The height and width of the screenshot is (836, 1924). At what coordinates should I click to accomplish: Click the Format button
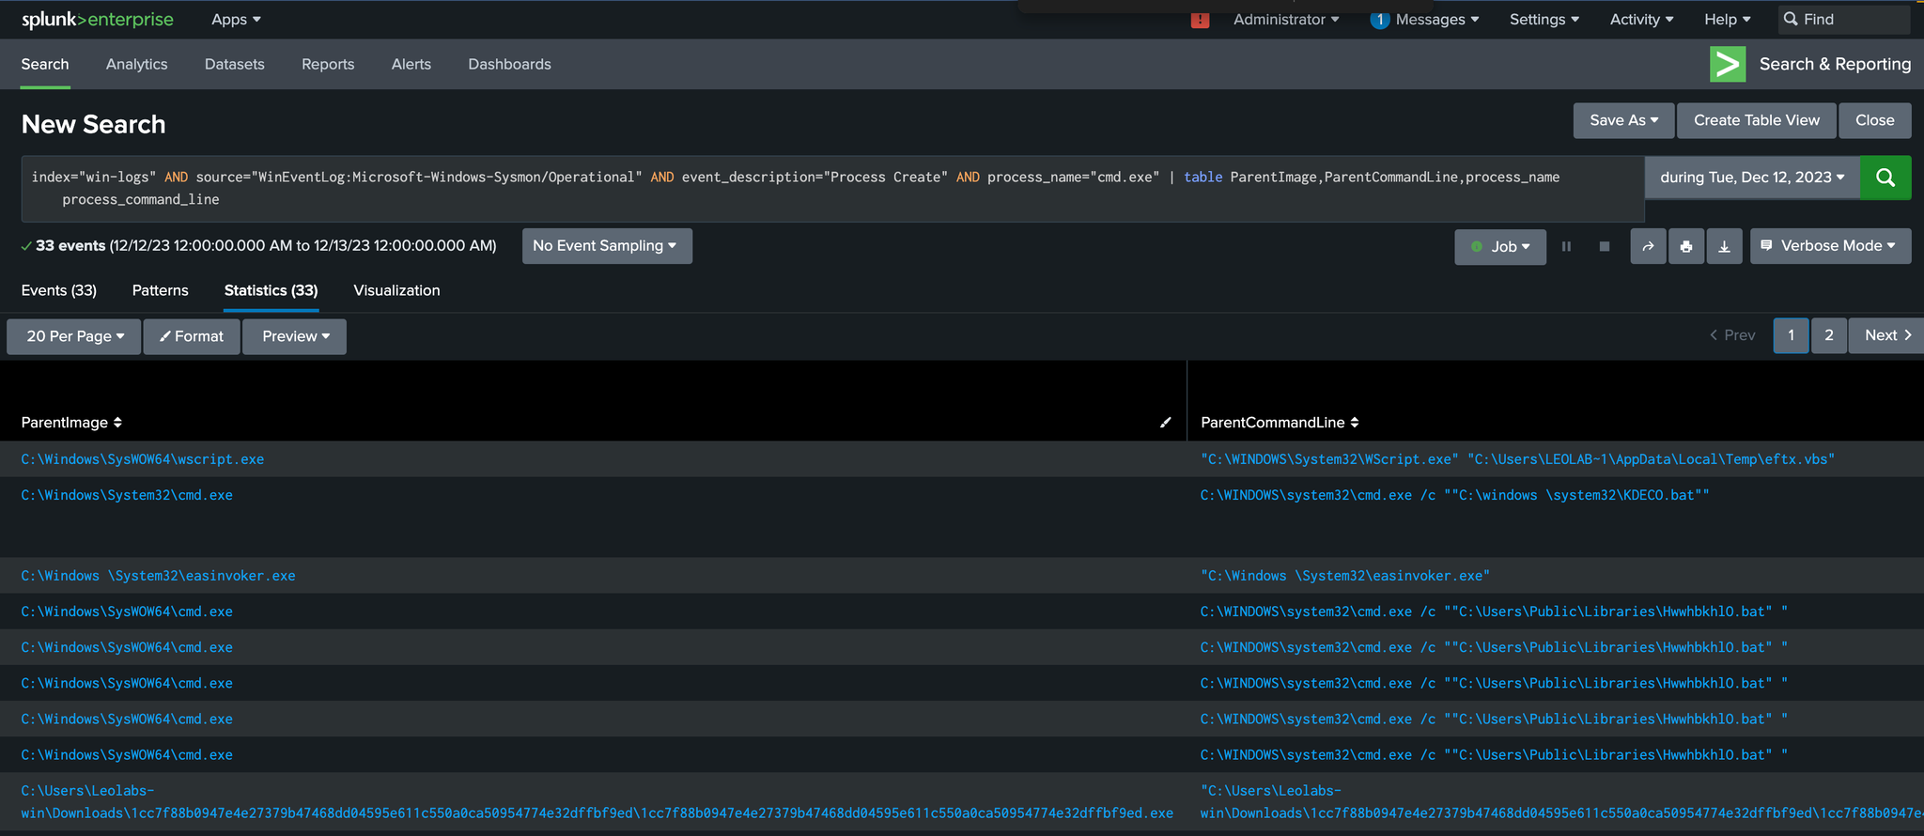point(192,336)
